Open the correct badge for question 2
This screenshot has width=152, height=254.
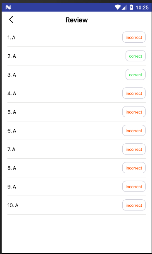[136, 56]
